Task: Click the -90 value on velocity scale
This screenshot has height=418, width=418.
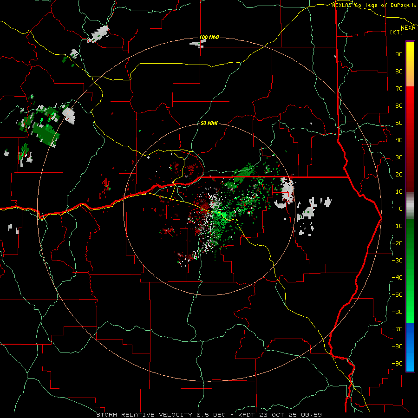Action: click(397, 364)
